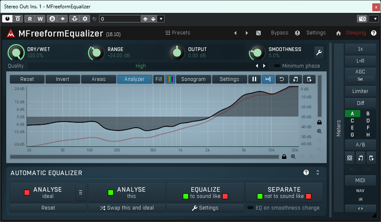Click the host bypass icon next to power
Screen dimensions: 381x222
coord(18,19)
